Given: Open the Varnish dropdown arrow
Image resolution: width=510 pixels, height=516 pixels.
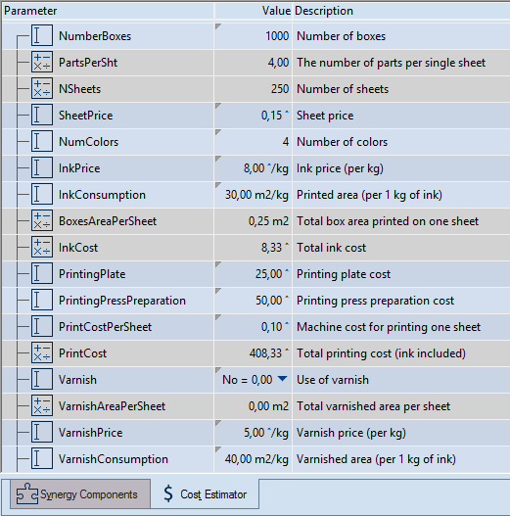Looking at the screenshot, I should click(x=282, y=379).
